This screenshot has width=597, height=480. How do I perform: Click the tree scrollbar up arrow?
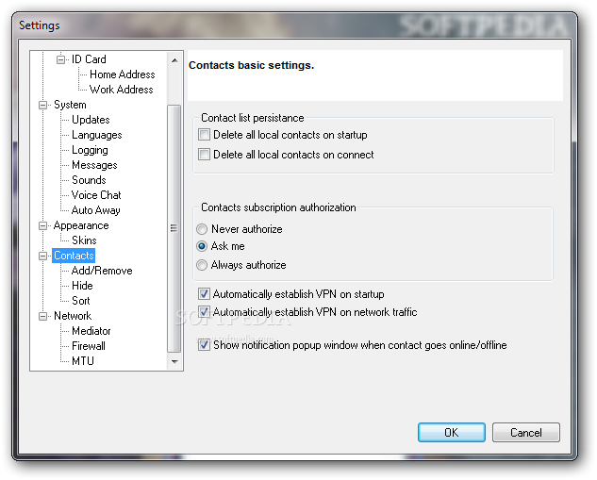pyautogui.click(x=174, y=60)
